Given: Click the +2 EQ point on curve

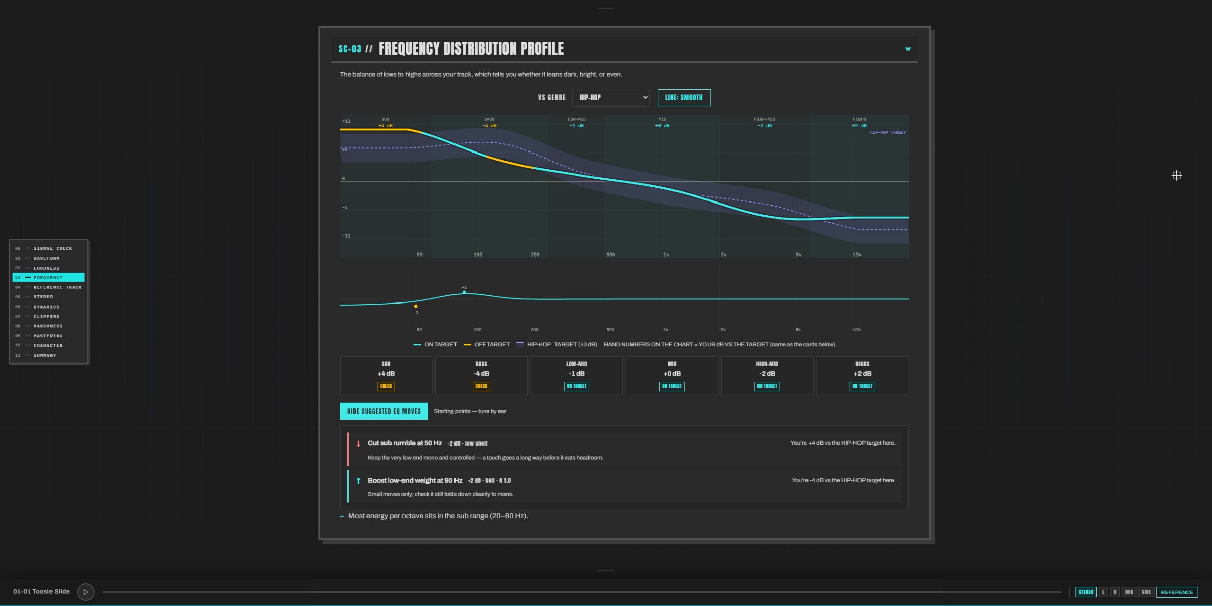Looking at the screenshot, I should (464, 292).
